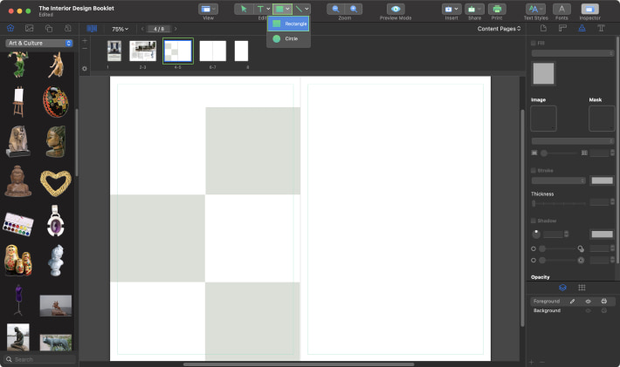Click the Foreground layer pencil icon
Image resolution: width=620 pixels, height=367 pixels.
coord(572,301)
